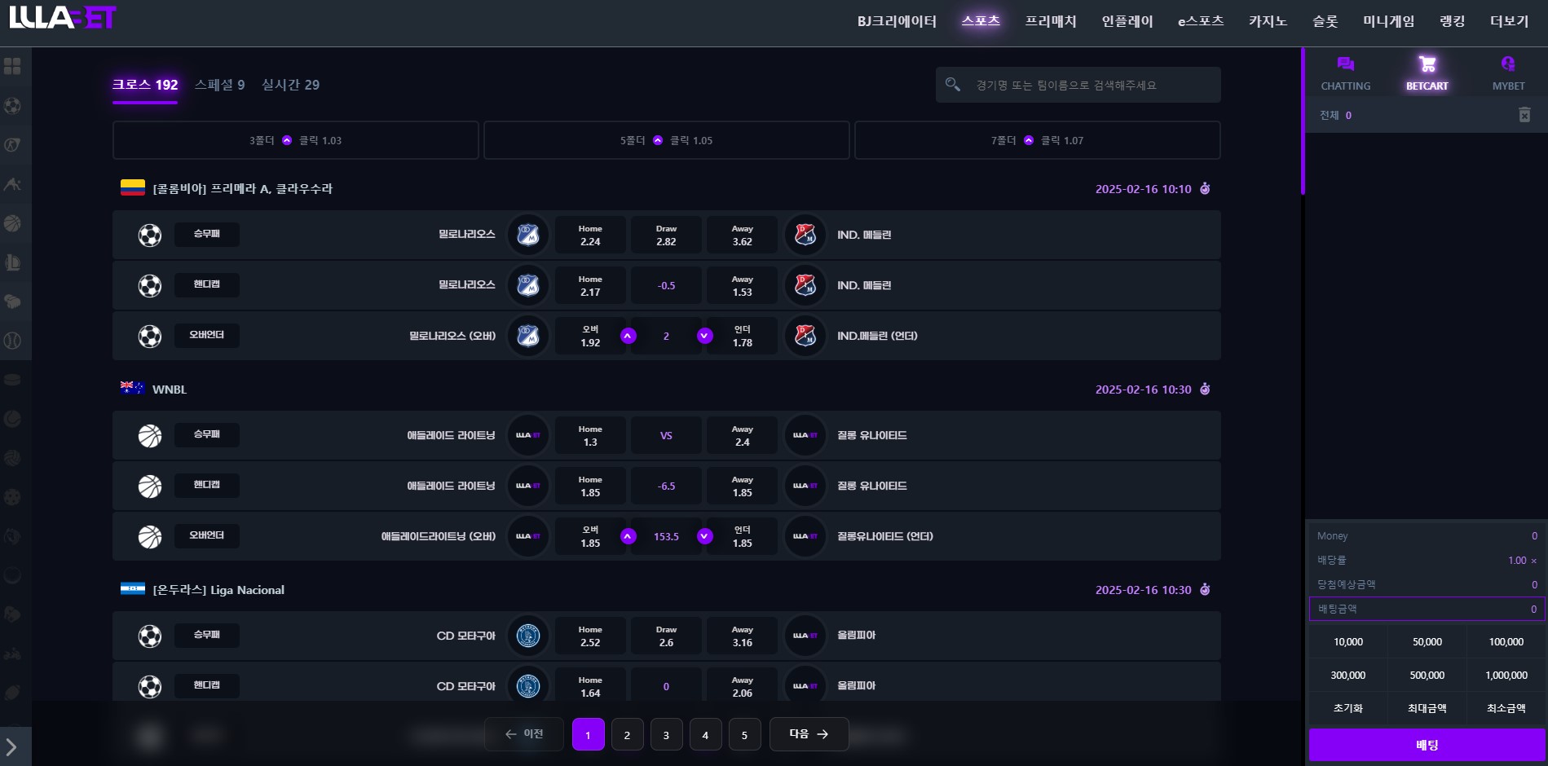Select Draw 2.82 odds in Colombia match
Image resolution: width=1548 pixels, height=766 pixels.
coord(666,236)
